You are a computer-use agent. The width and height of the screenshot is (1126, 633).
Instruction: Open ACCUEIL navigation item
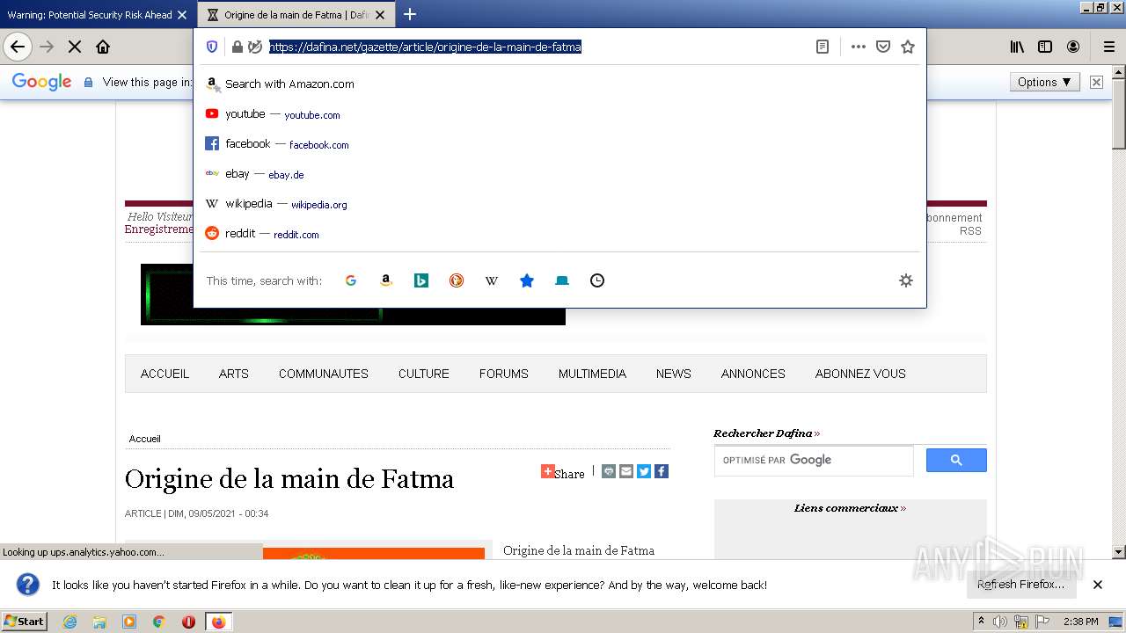tap(165, 374)
